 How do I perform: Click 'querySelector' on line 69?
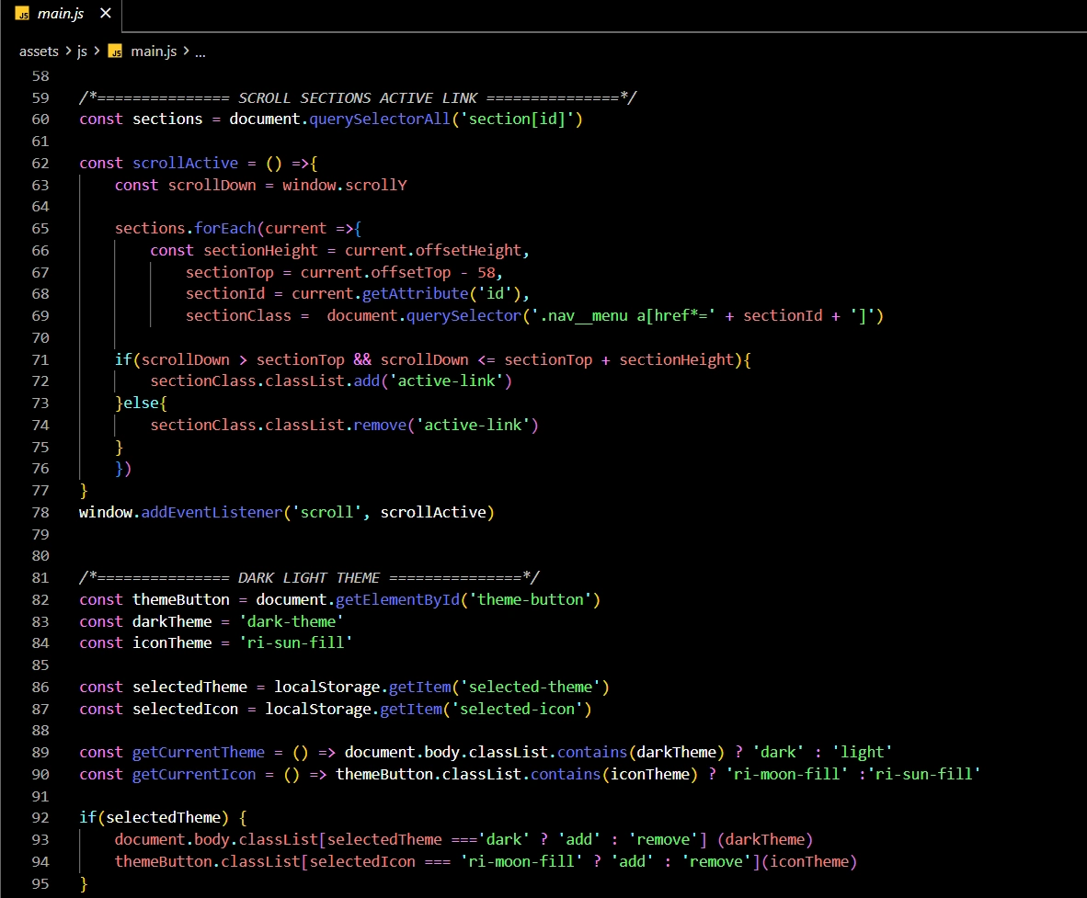pyautogui.click(x=463, y=316)
